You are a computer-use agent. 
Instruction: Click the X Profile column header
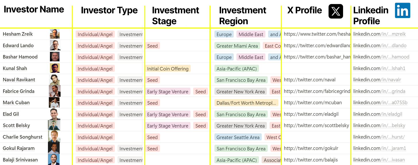305,10
